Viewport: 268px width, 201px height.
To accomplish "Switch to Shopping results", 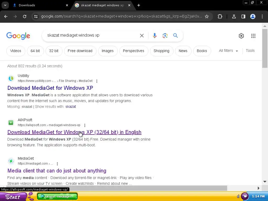I will click(x=161, y=51).
